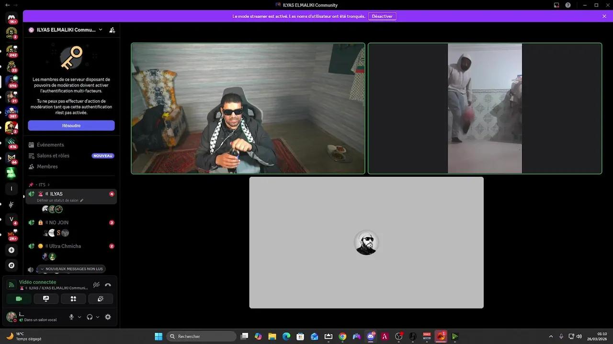Click the taskbar Rechercher search box
Screen dimensions: 613x344
tap(201, 336)
